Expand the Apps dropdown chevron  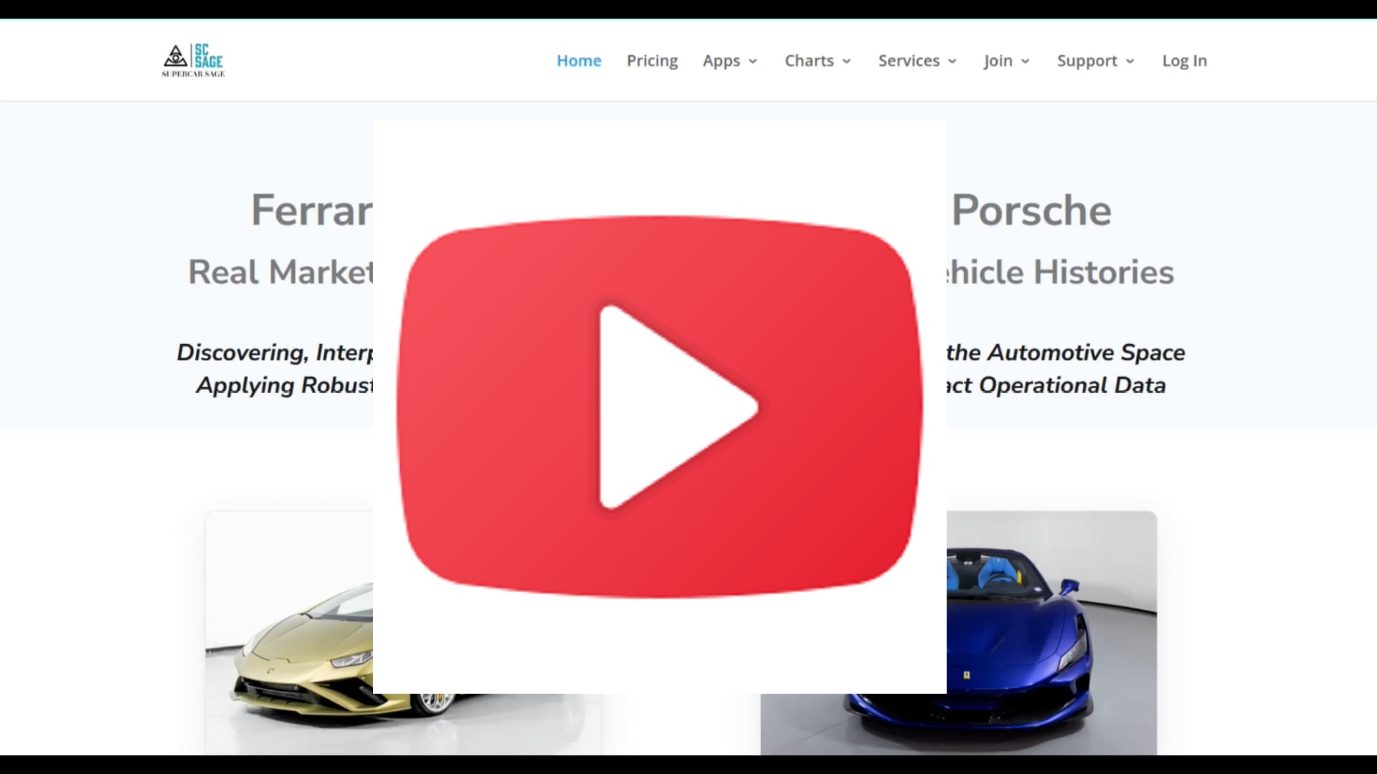pos(753,62)
